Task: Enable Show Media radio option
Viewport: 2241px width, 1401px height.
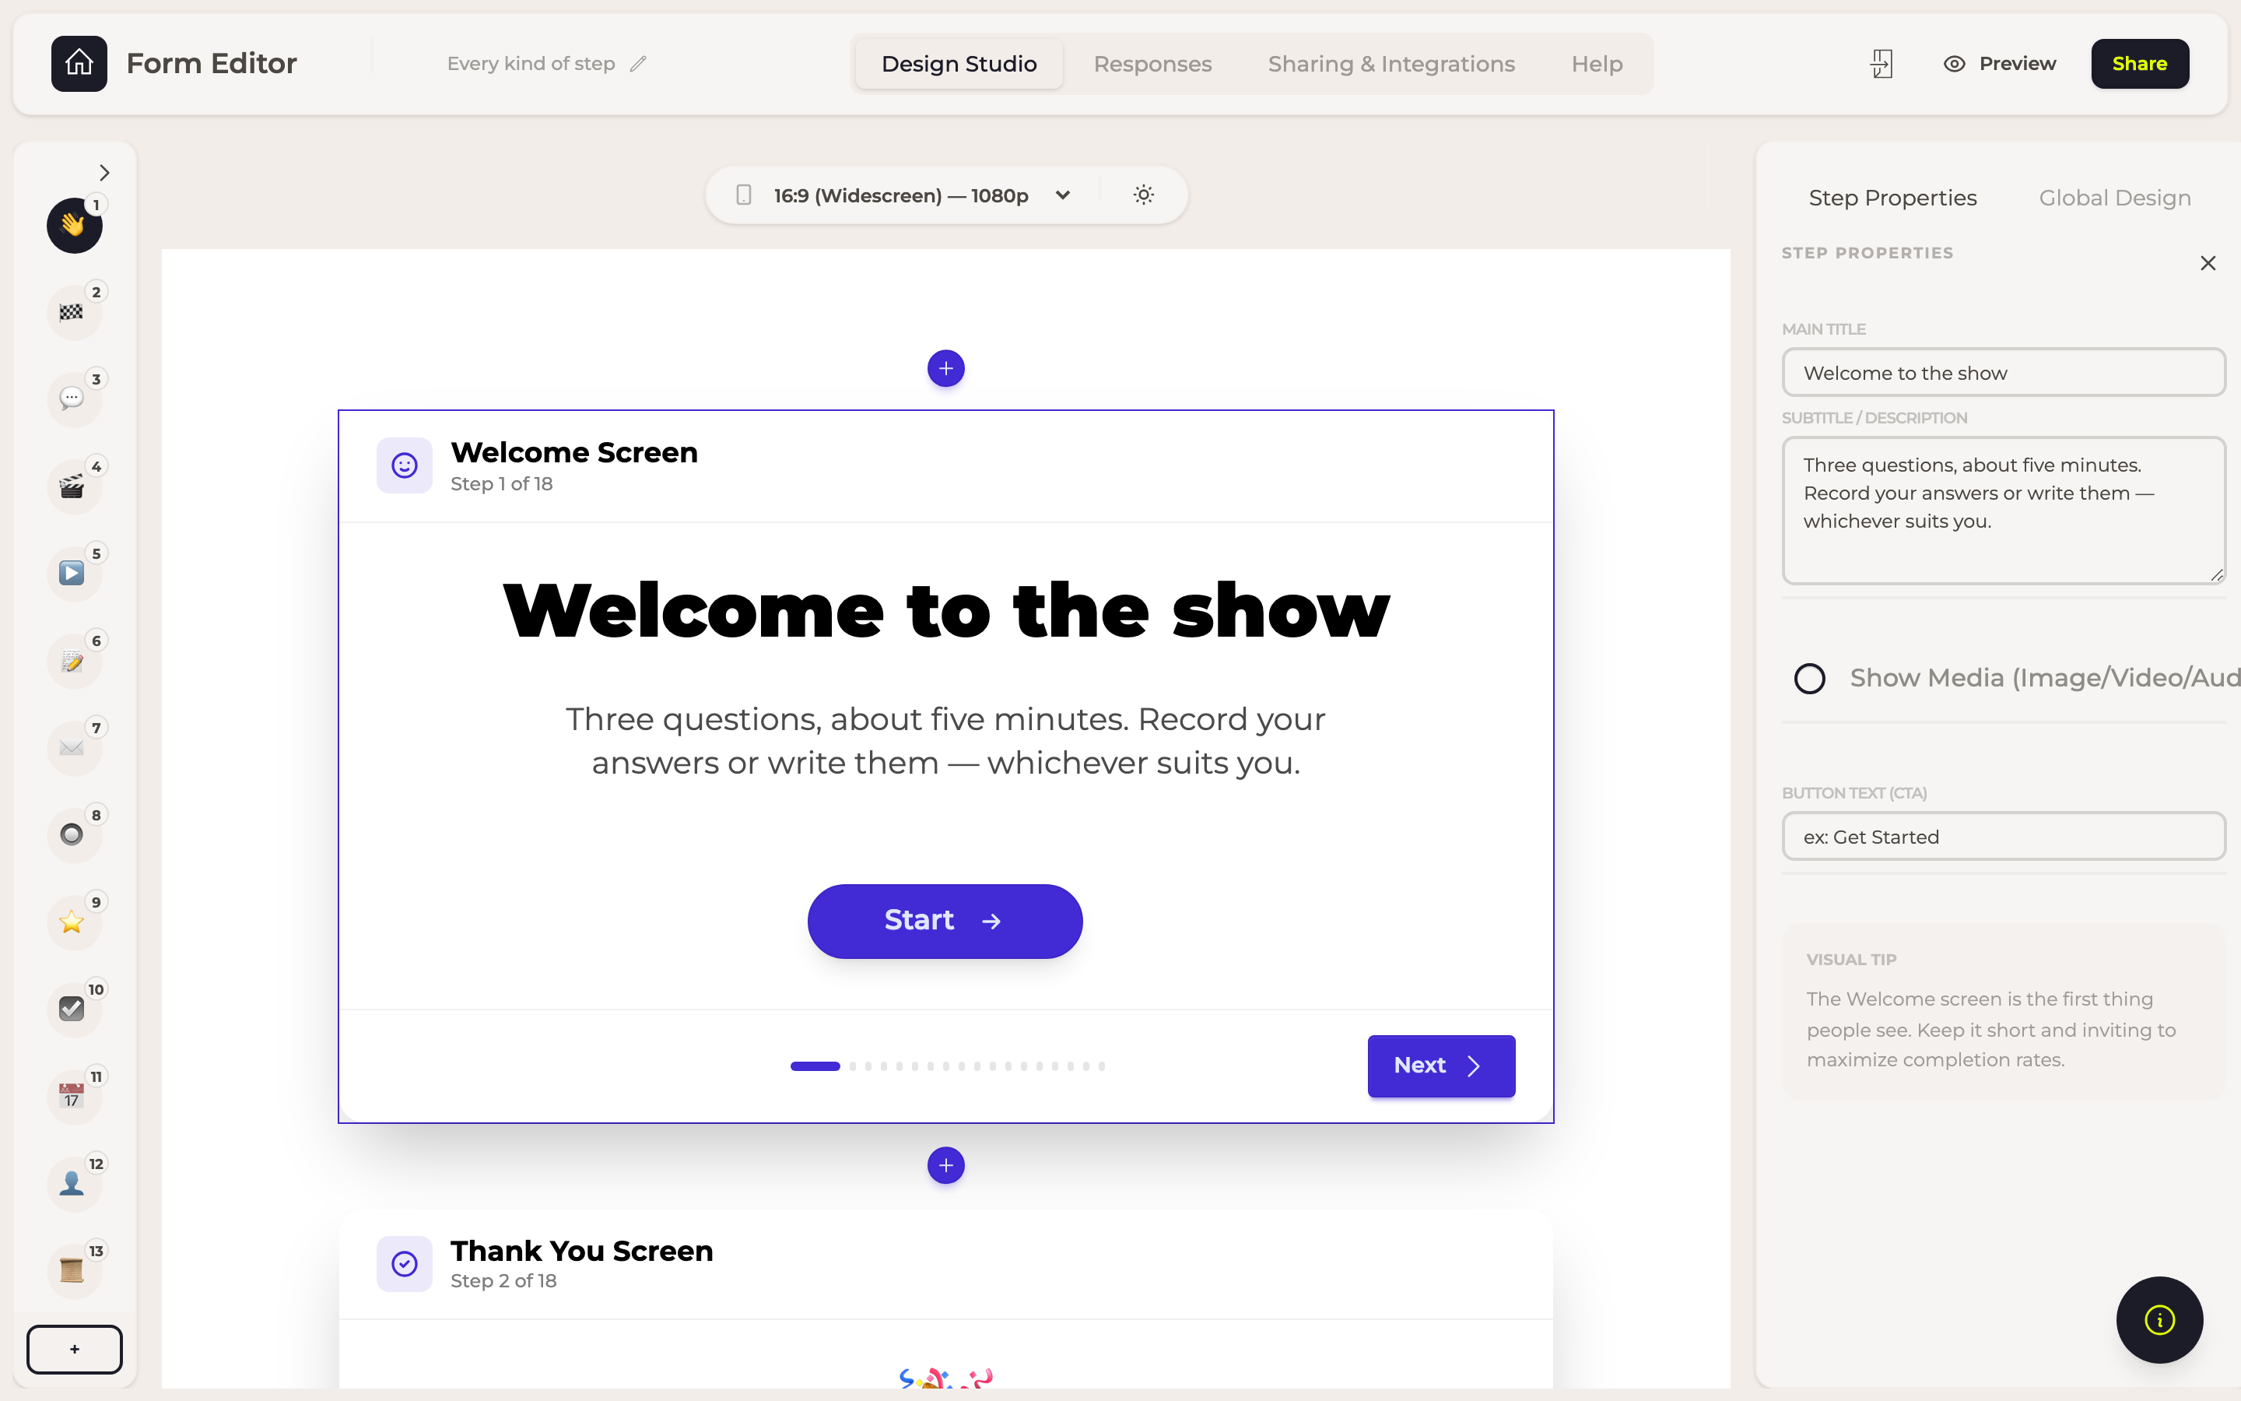Action: 1809,678
